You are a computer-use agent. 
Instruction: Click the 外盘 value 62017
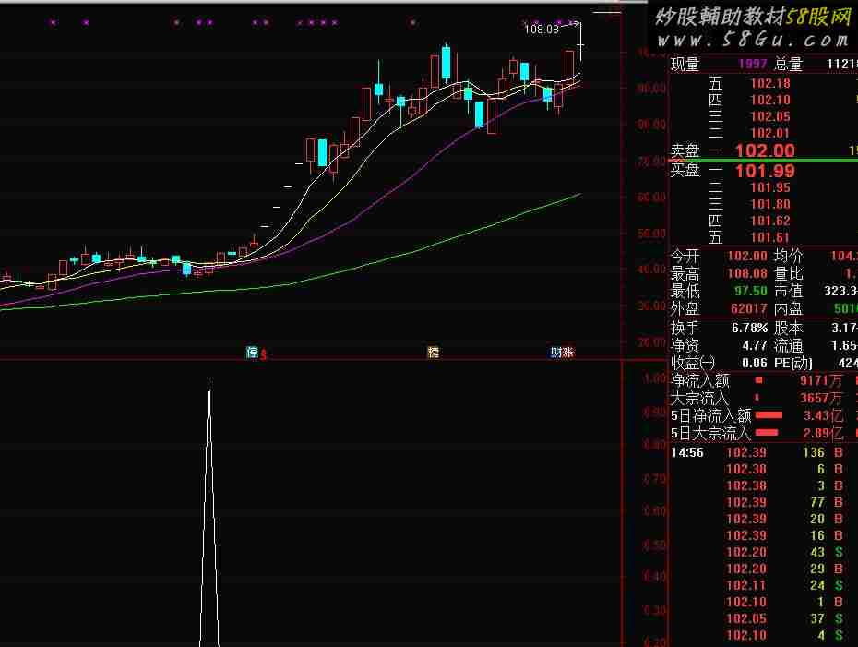749,308
